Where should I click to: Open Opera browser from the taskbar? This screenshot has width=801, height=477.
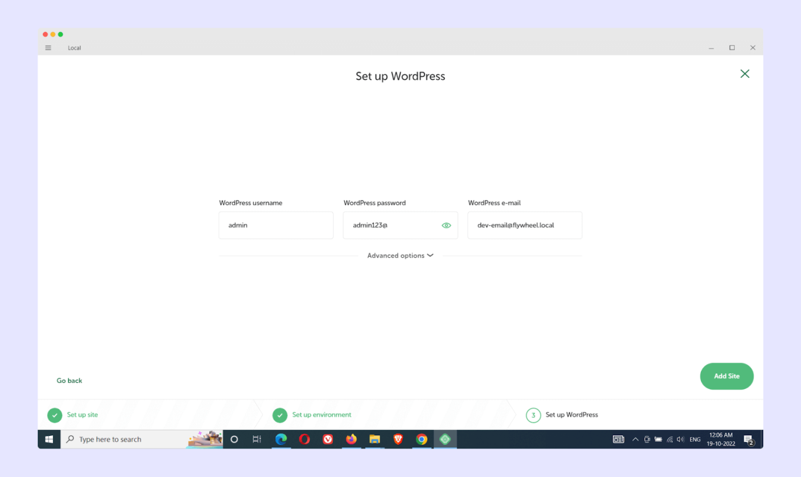click(x=305, y=439)
